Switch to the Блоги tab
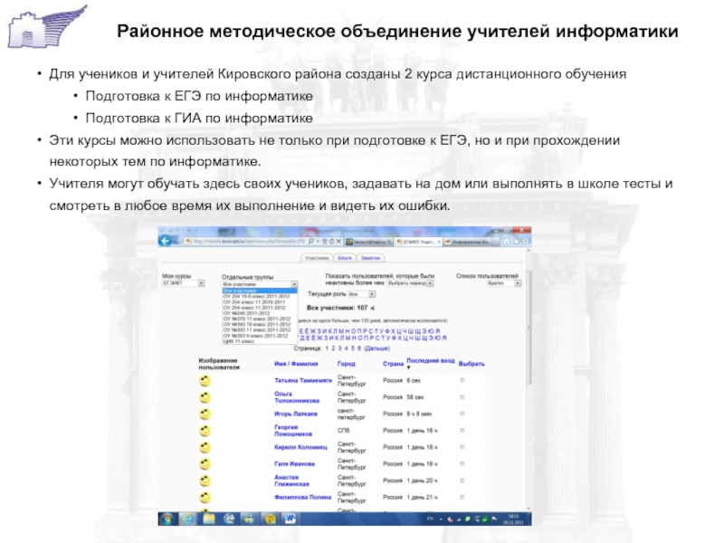The image size is (724, 543). click(x=345, y=258)
